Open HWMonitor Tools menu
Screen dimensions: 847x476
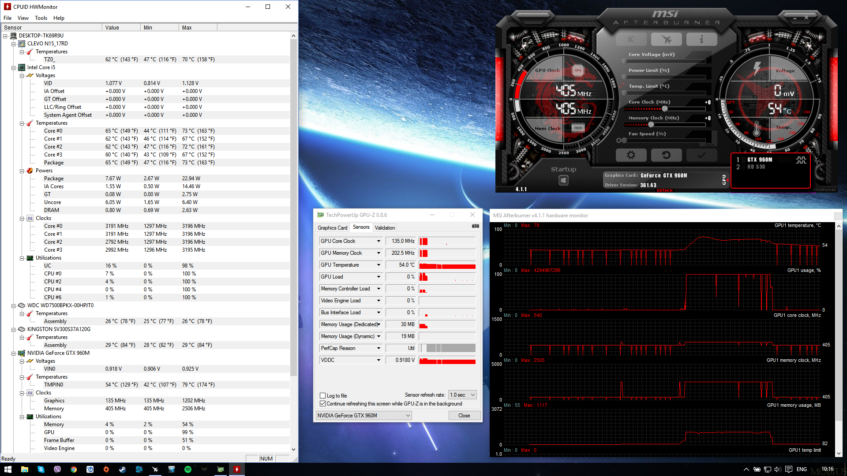click(x=41, y=18)
